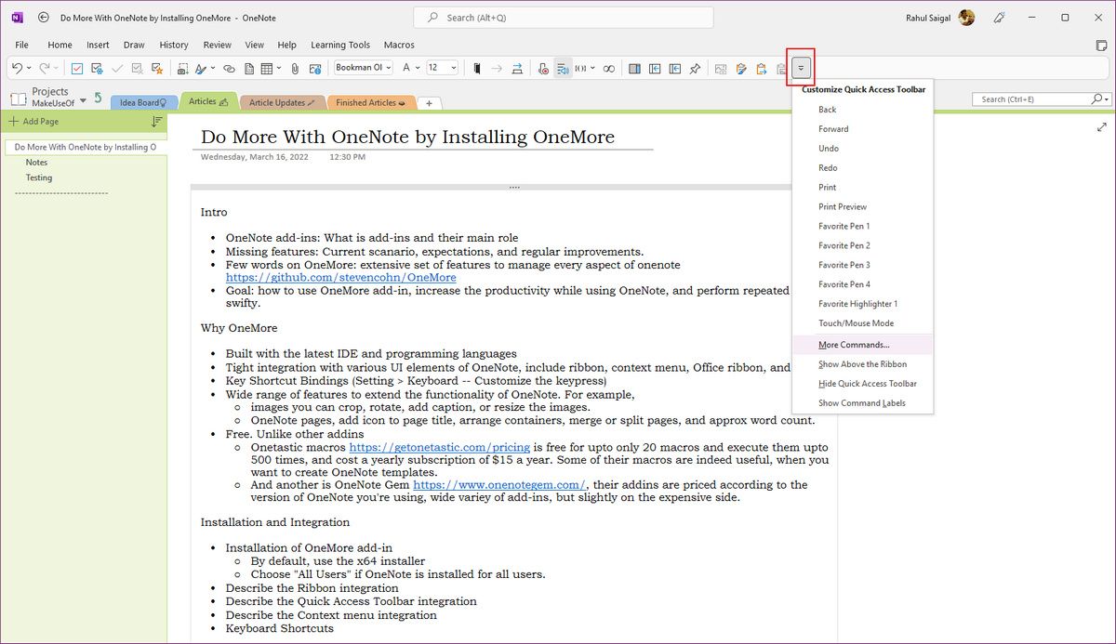Follow the github.com/stevencohn/OneMore link
The width and height of the screenshot is (1116, 644).
pos(340,277)
